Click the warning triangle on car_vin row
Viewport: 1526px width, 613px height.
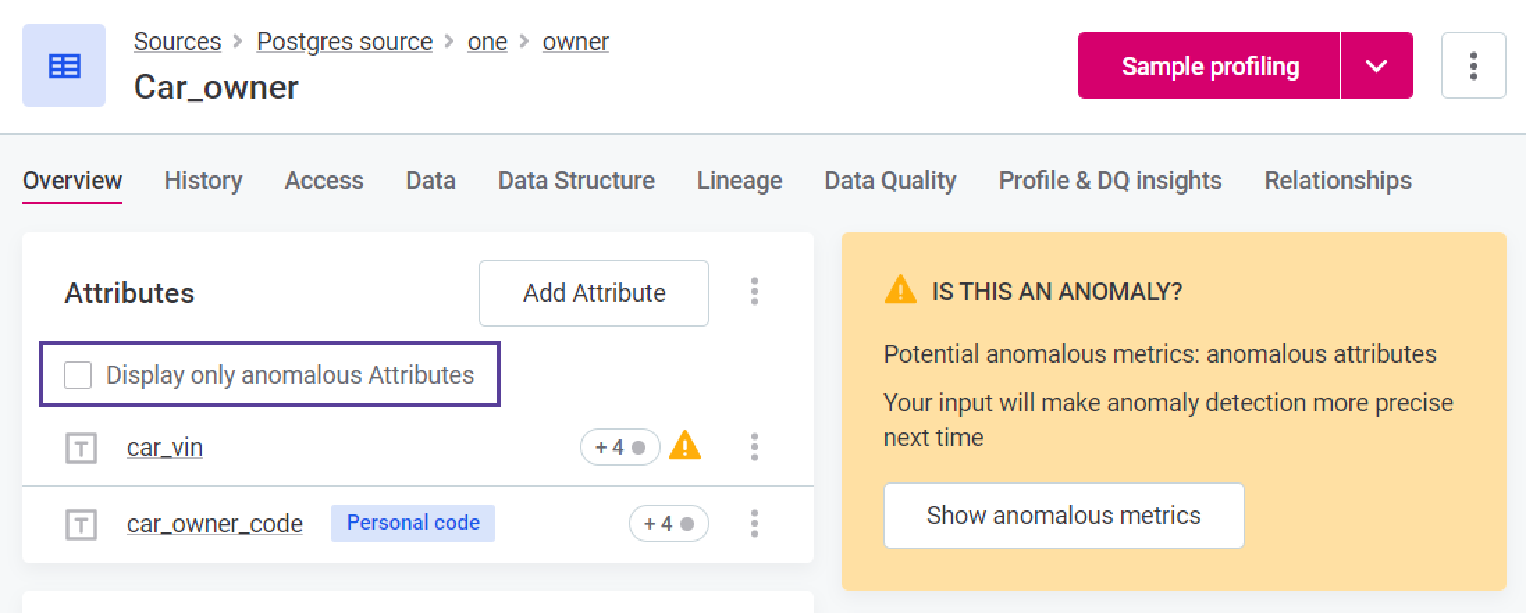pos(685,446)
